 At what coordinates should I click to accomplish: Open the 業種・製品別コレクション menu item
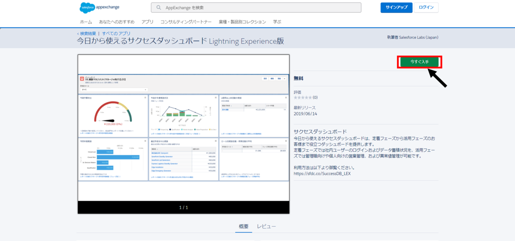click(x=242, y=22)
